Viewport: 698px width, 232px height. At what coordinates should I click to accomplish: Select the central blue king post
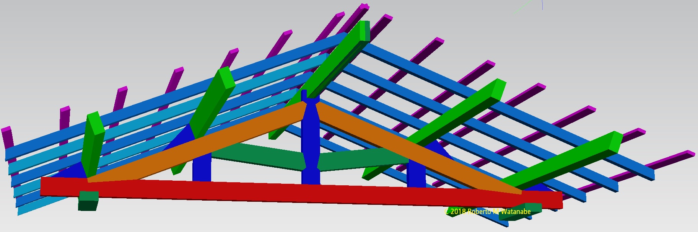click(x=310, y=138)
